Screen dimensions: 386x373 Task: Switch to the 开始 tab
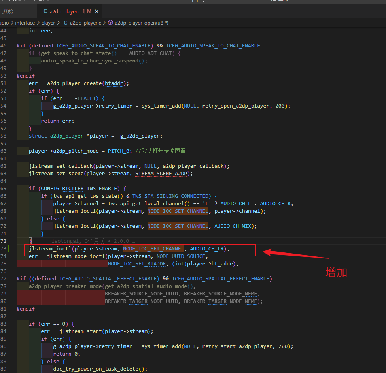click(8, 11)
